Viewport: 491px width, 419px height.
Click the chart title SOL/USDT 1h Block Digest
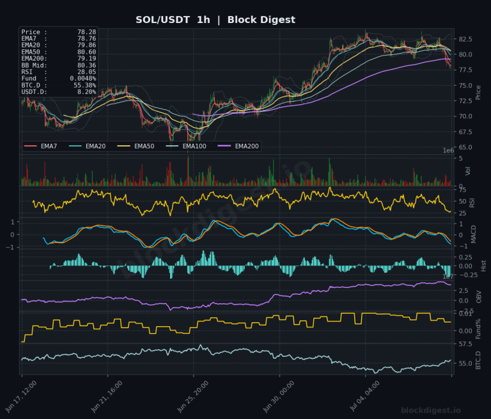point(215,20)
